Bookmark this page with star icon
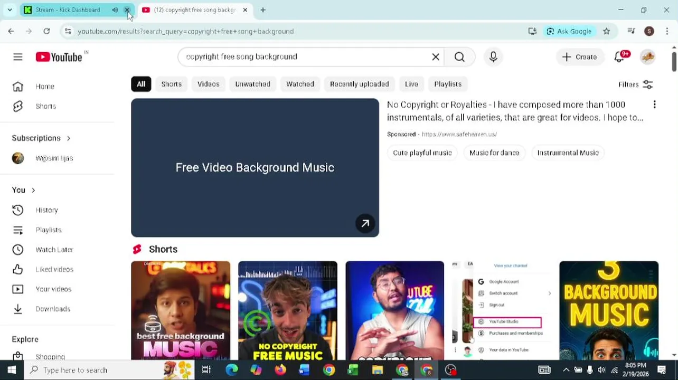This screenshot has width=678, height=380. (x=607, y=31)
